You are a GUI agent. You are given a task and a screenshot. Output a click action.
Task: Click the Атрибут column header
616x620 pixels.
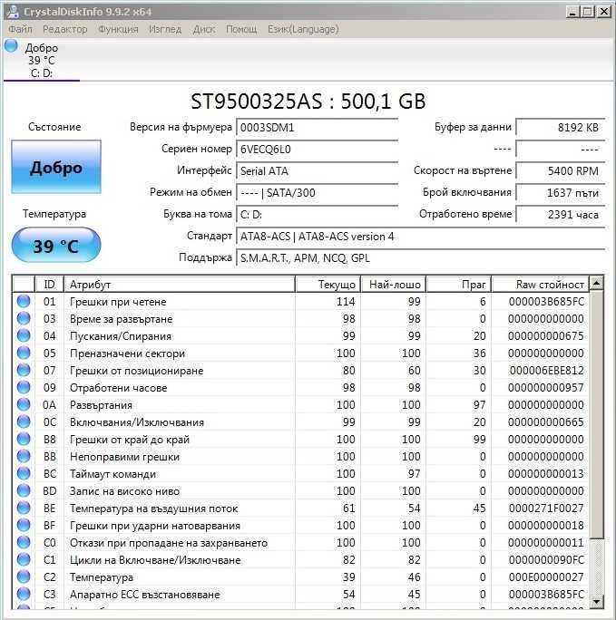[180, 285]
